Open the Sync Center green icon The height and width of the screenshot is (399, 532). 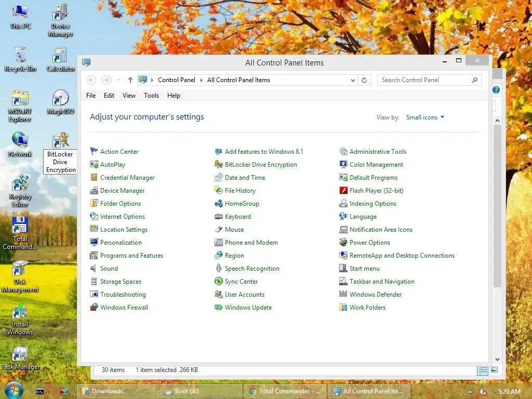219,281
